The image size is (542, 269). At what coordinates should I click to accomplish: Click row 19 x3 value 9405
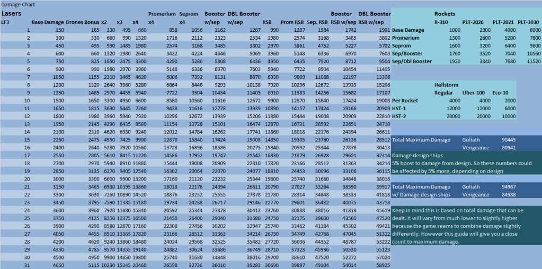pos(125,171)
